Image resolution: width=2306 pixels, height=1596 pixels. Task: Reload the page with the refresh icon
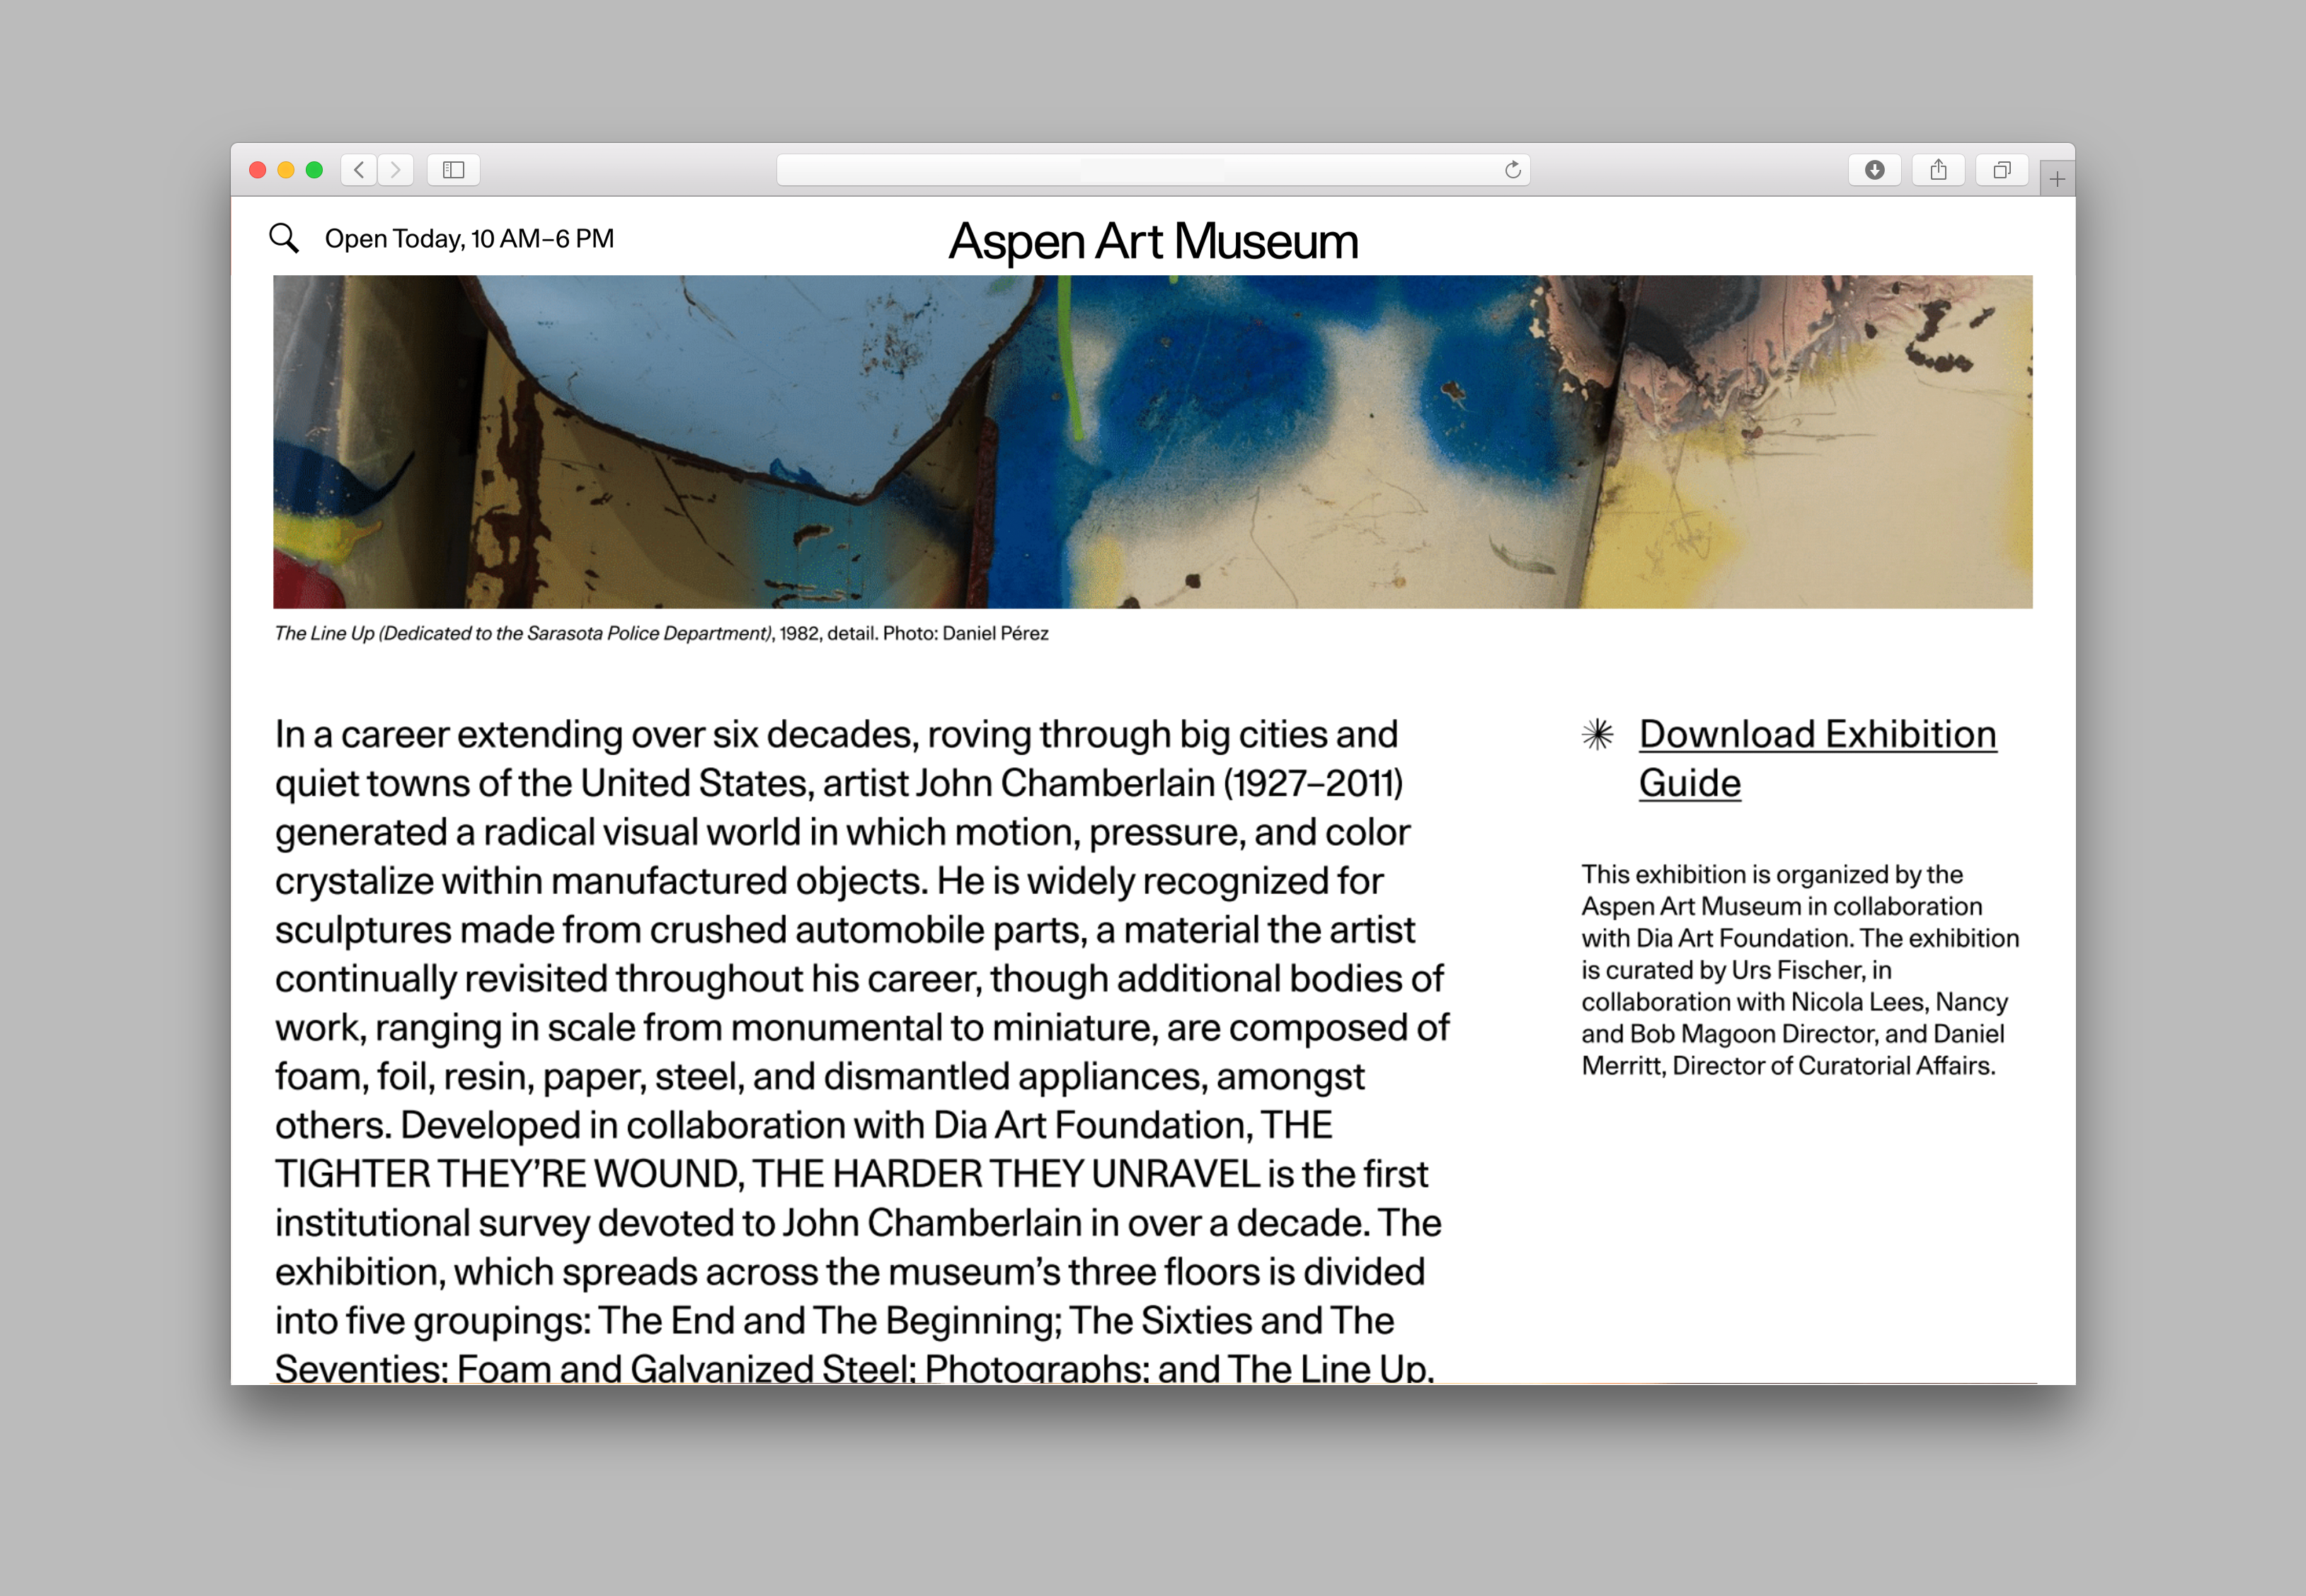[1512, 170]
